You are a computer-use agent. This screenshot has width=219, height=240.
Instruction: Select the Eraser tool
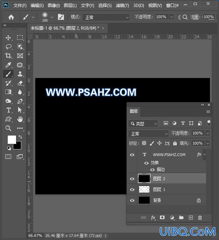coord(20,83)
